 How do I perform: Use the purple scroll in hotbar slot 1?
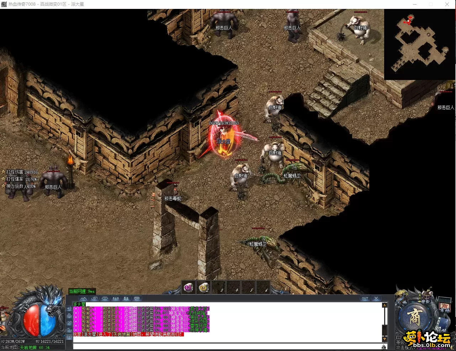[189, 287]
